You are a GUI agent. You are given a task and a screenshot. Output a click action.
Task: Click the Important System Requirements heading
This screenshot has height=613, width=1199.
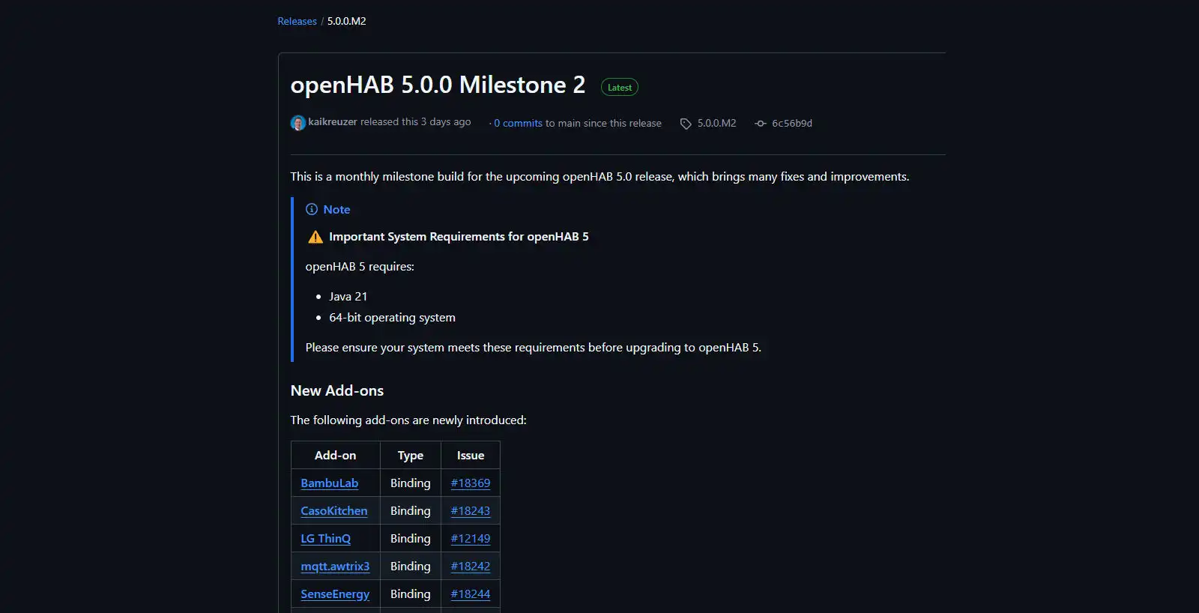click(459, 237)
